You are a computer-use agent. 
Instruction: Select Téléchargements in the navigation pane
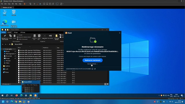tap(10, 54)
